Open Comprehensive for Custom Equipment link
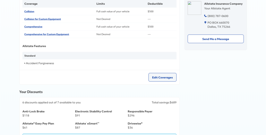Screen dimensions: 266x135 (x=47, y=34)
